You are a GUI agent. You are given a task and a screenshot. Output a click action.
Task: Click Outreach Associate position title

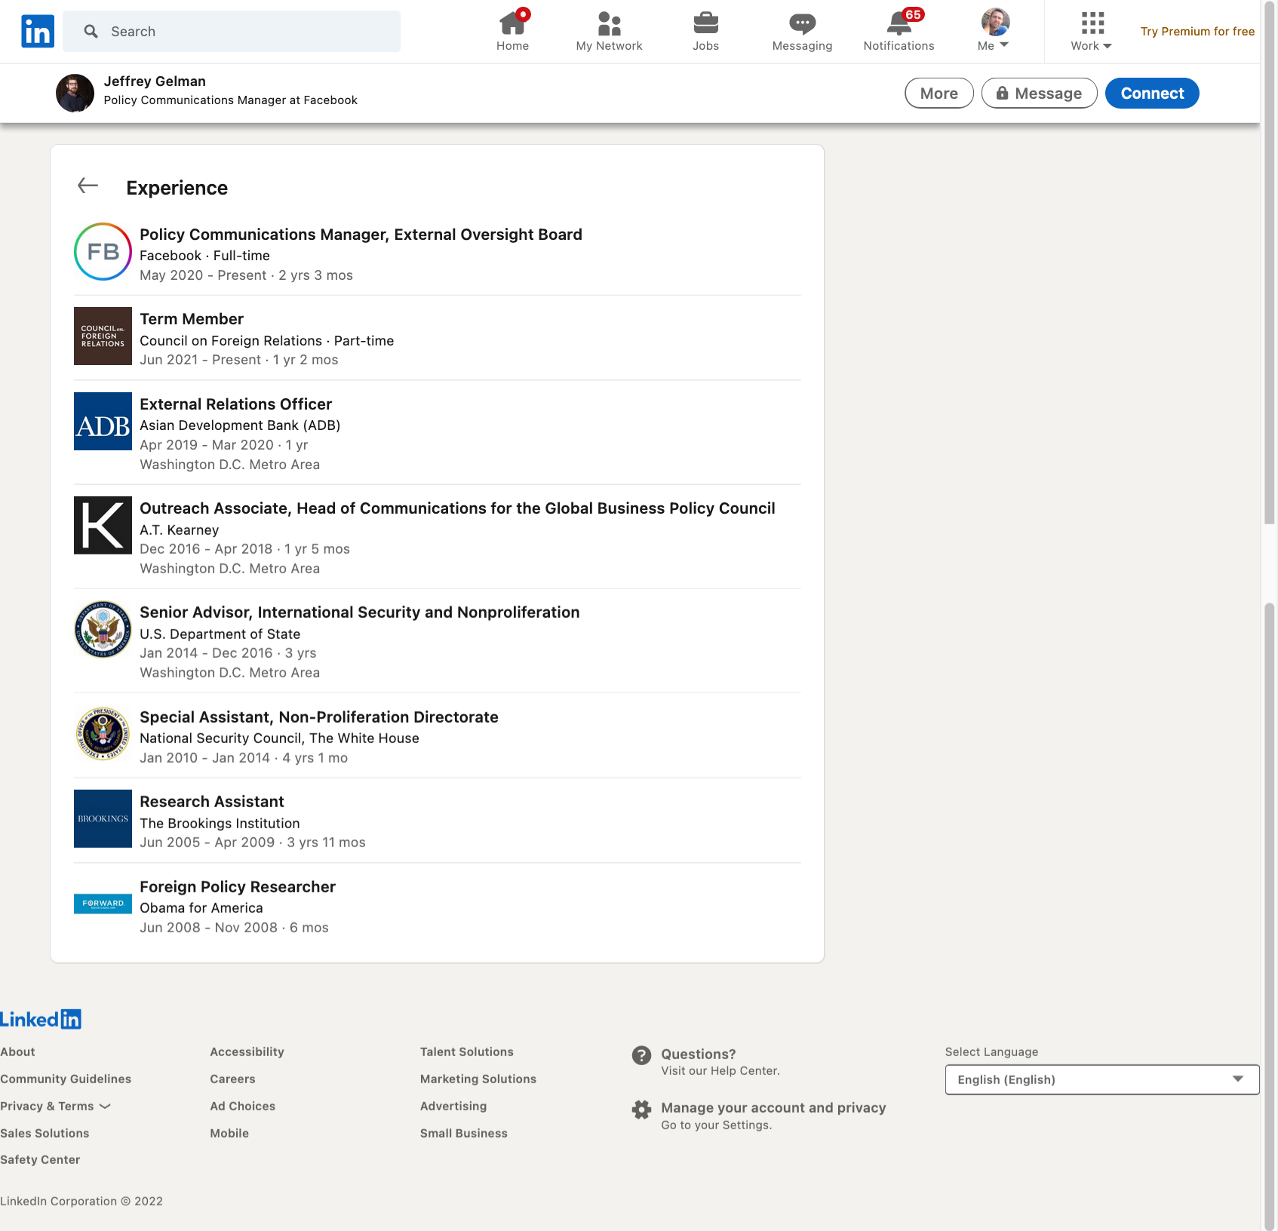click(457, 508)
